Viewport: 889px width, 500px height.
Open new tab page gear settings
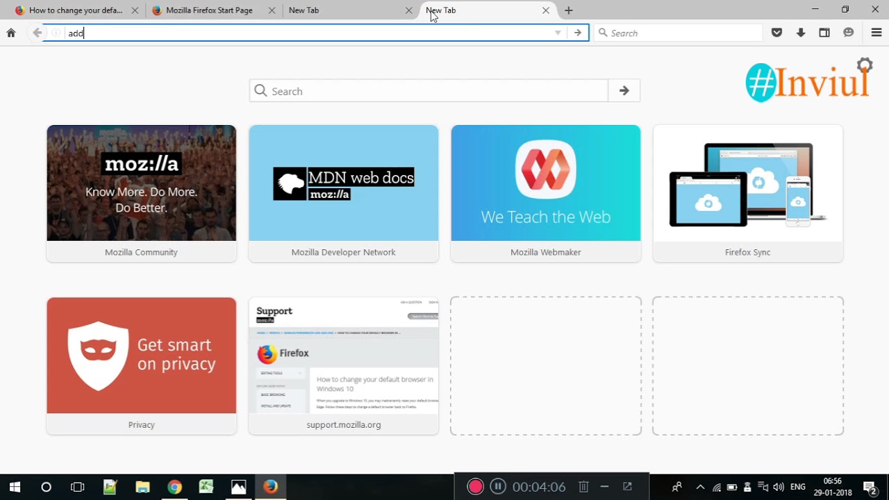[865, 66]
